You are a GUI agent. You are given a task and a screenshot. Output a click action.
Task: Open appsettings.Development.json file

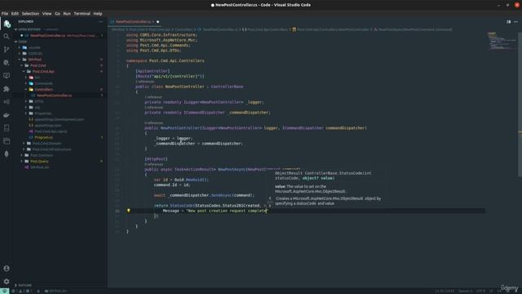coord(60,119)
